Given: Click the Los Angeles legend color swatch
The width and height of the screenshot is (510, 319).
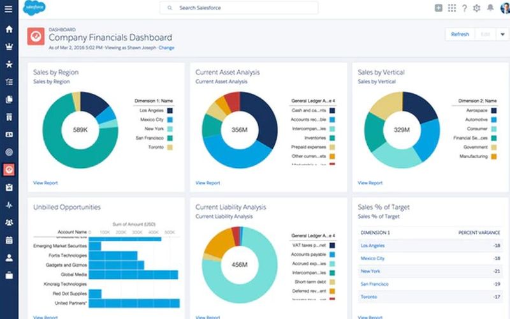Looking at the screenshot, I should (170, 110).
